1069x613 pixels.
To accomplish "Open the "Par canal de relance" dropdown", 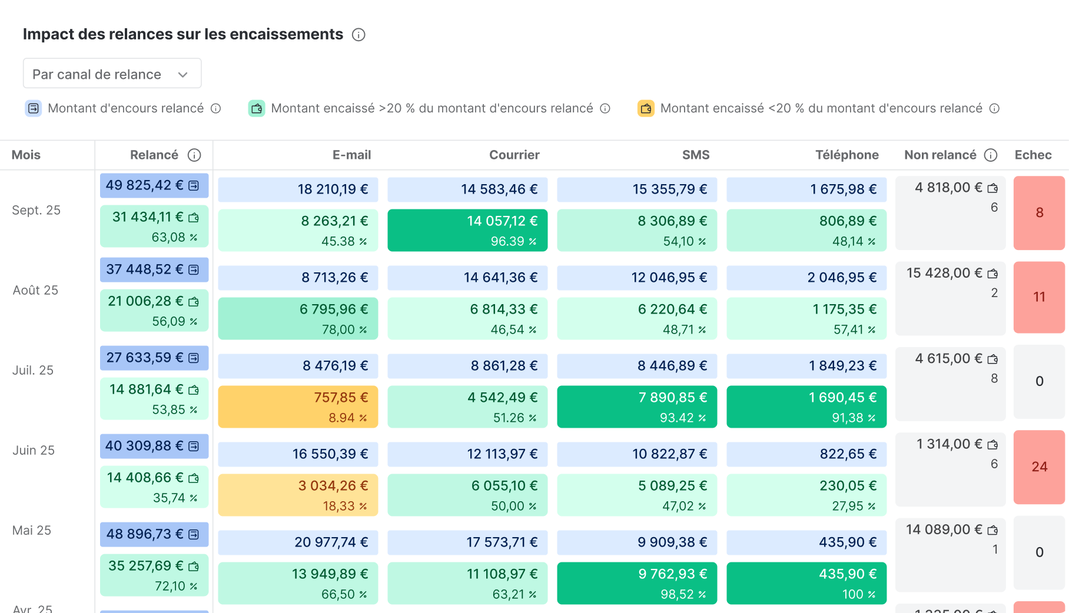I will (112, 74).
